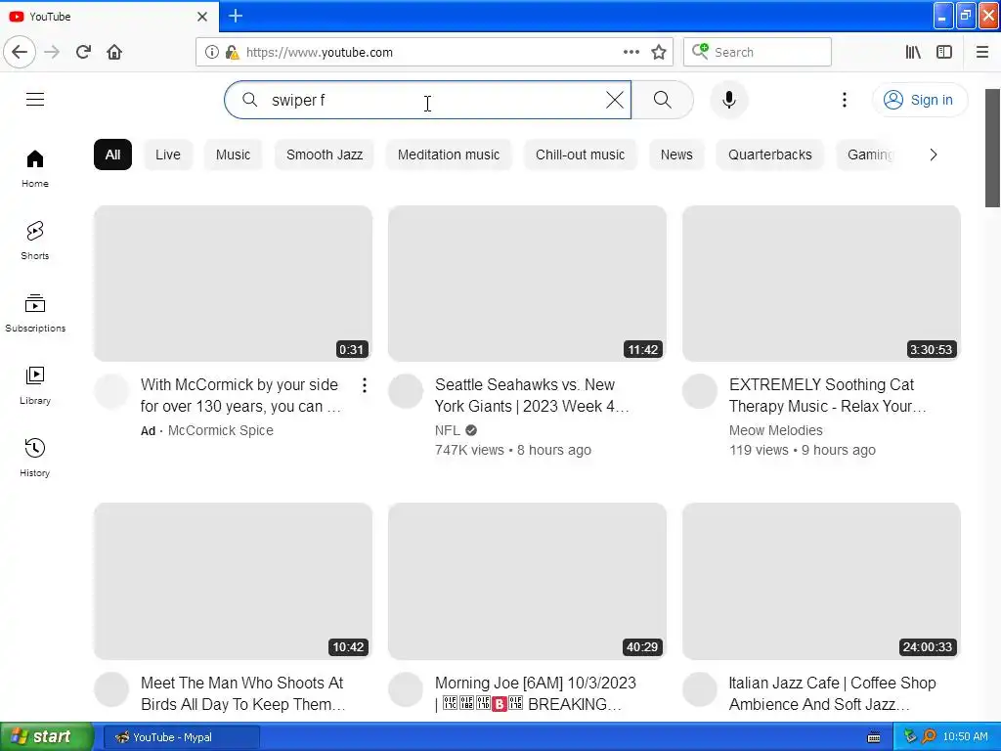Screen dimensions: 1001x751
Task: Click Meow Melodies channel avatar
Action: pyautogui.click(x=700, y=391)
